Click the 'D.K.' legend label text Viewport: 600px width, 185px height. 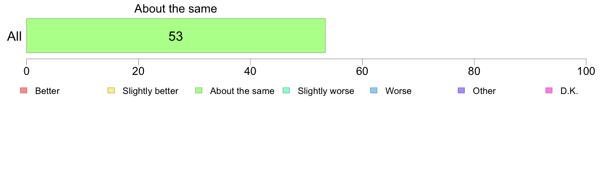click(x=569, y=91)
